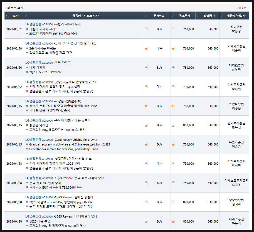Open LG생활건강 link for 속도에 대한 기대는 낮춰야
This screenshot has height=232, width=254.
[33, 120]
